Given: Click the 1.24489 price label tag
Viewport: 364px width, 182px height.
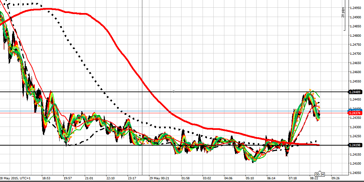Looking at the screenshot, I should (354, 92).
